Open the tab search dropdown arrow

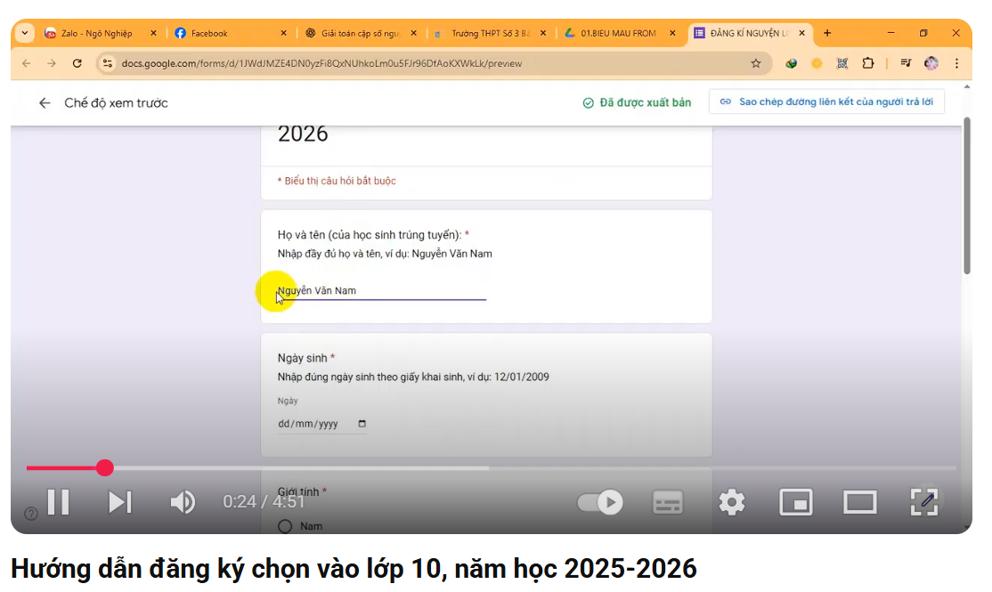[25, 33]
